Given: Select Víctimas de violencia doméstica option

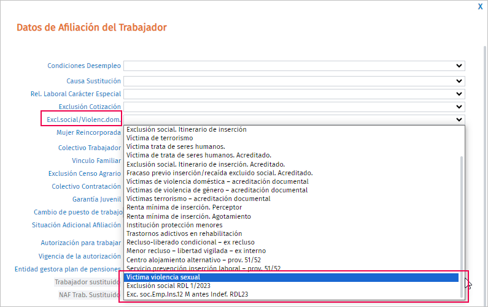Looking at the screenshot, I should 217,181.
